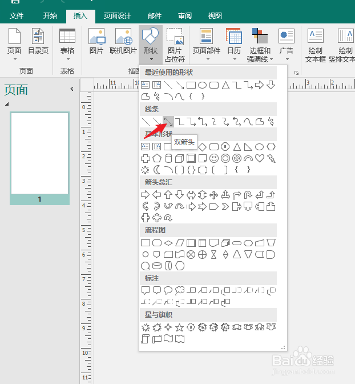The width and height of the screenshot is (355, 384).
Task: Pick the cross basic shape
Action: point(146,158)
